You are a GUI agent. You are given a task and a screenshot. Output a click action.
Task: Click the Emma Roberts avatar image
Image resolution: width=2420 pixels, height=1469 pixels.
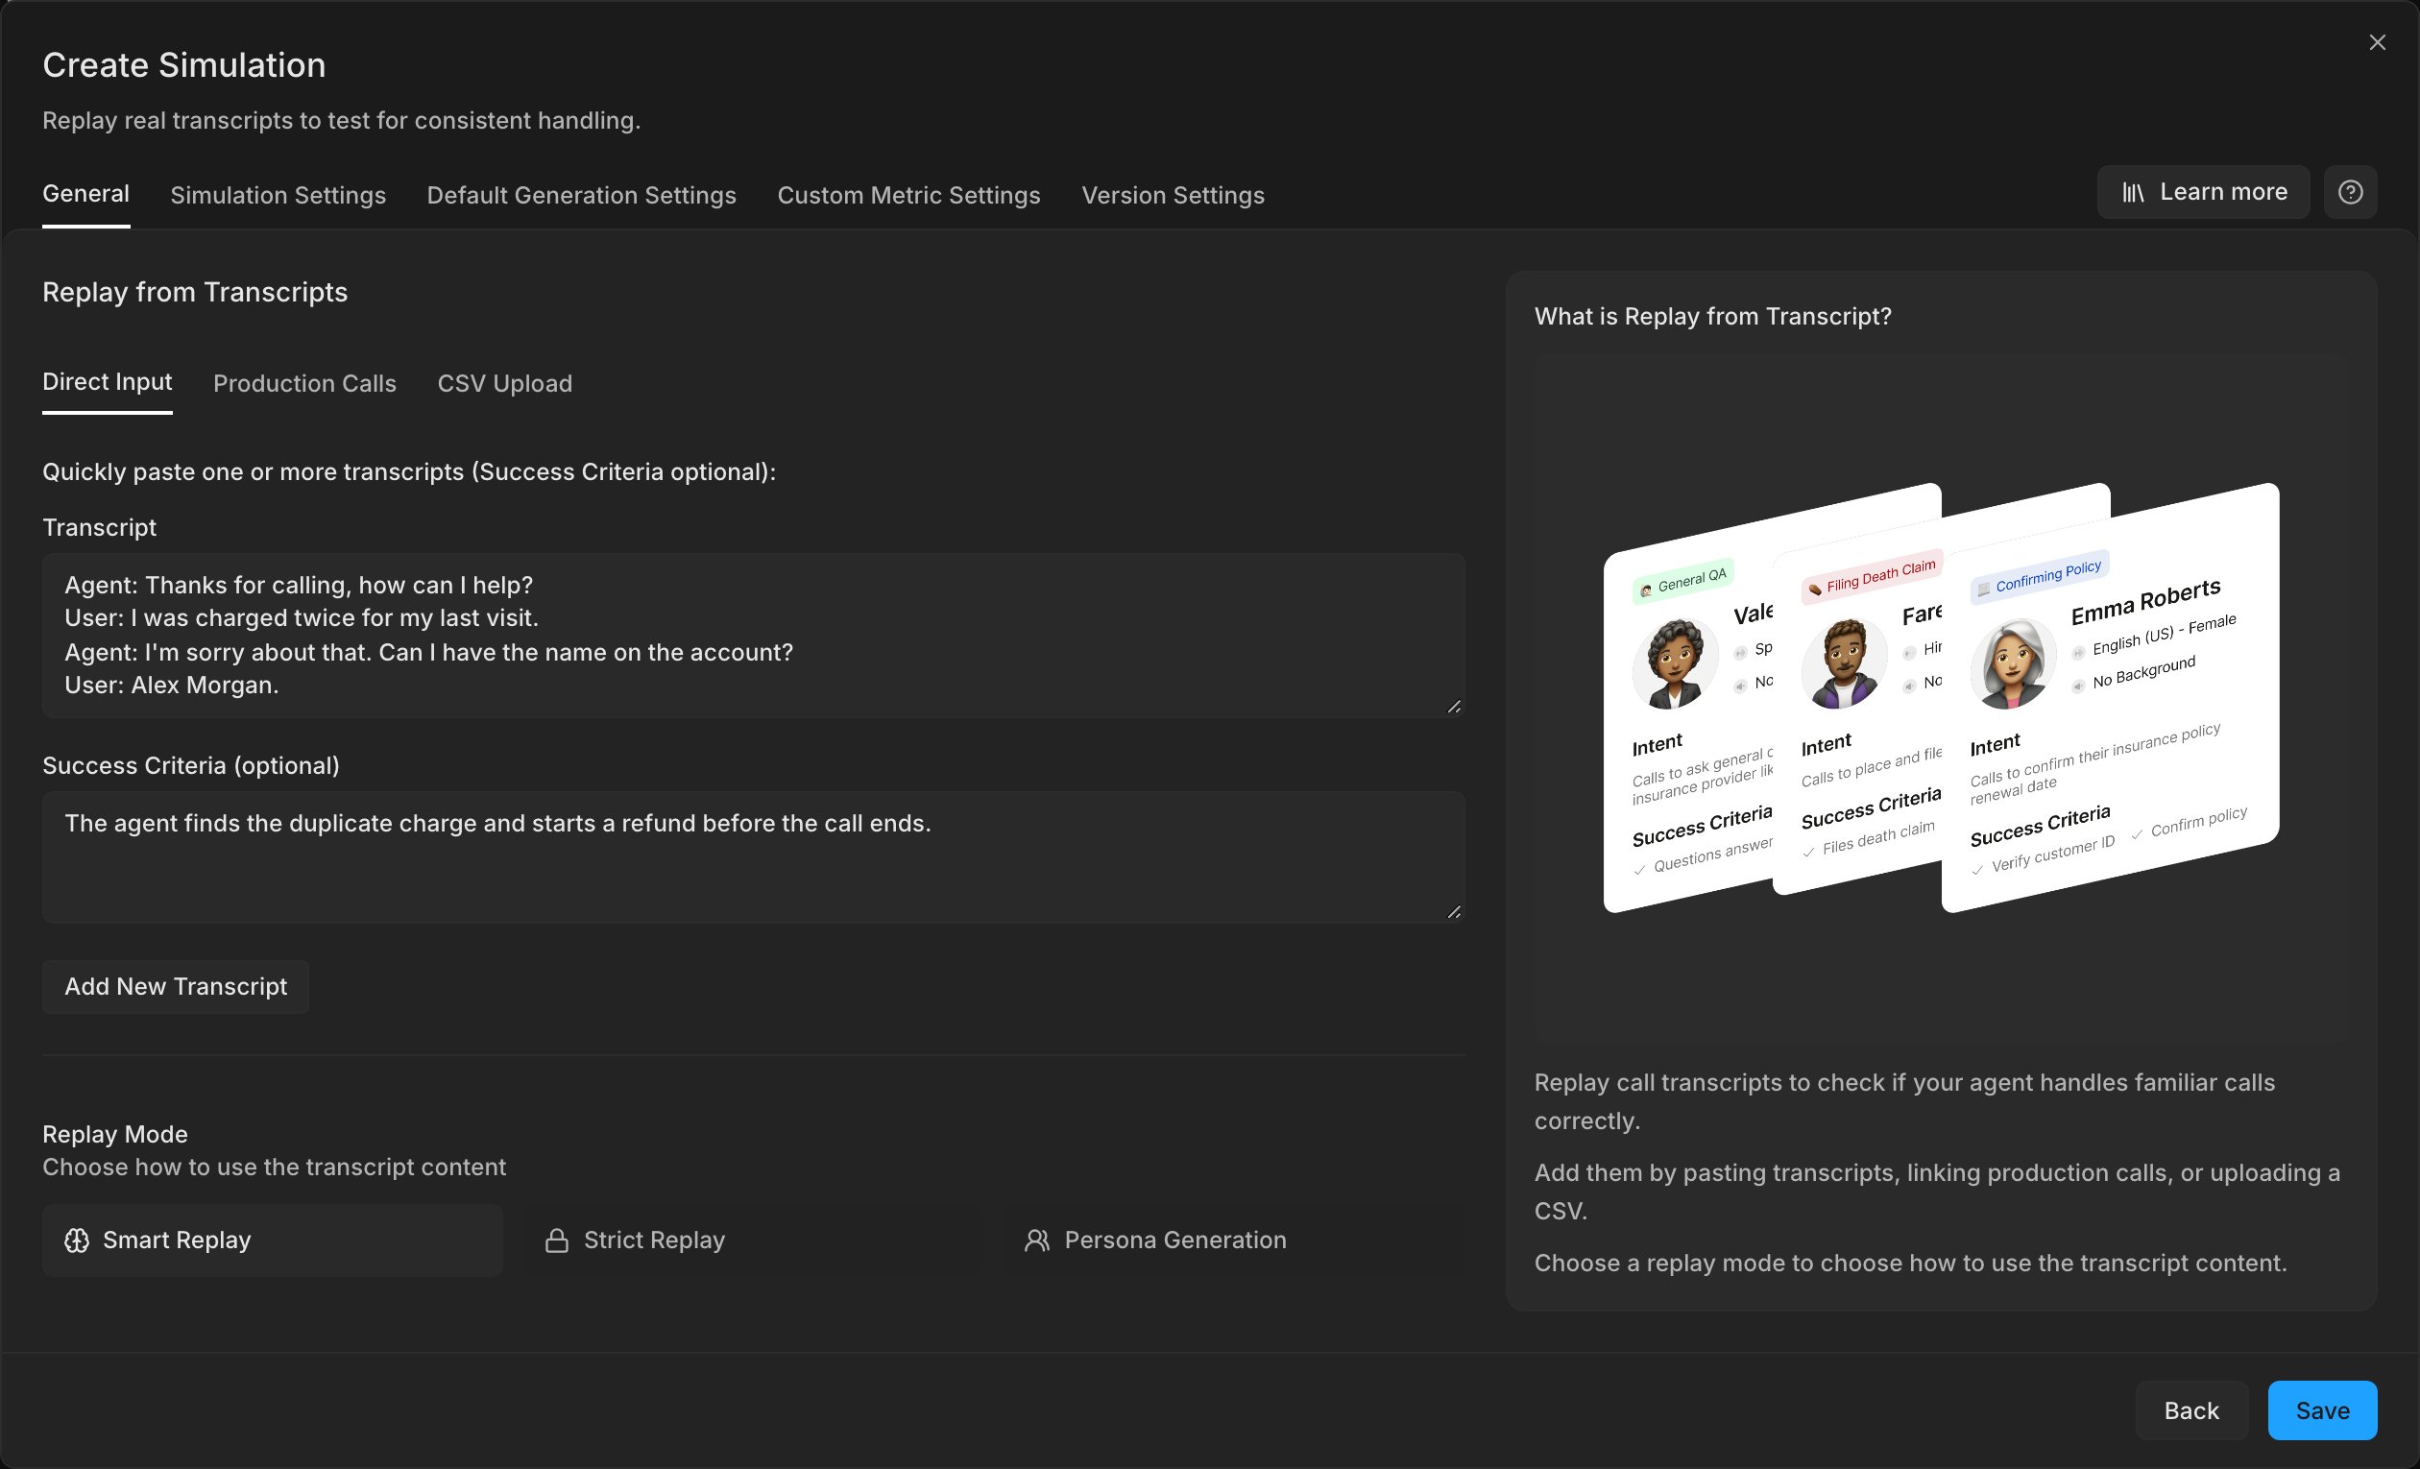2014,663
